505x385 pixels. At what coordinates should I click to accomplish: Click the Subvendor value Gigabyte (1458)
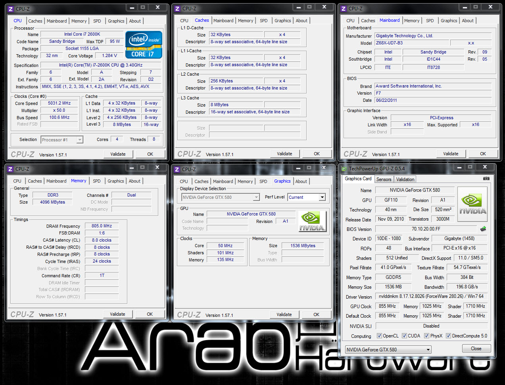[x=459, y=238]
